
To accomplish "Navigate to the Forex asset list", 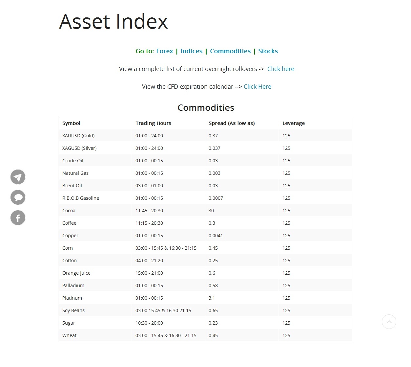I will (x=165, y=51).
